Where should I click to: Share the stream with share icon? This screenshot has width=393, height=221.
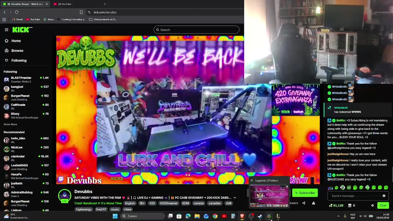(x=304, y=203)
